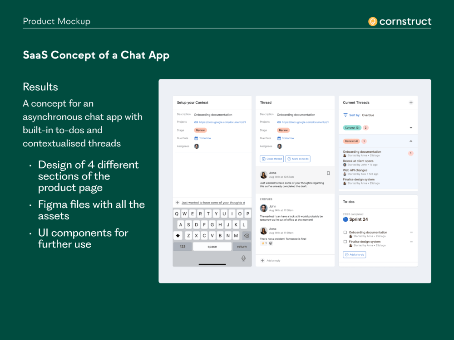The image size is (454, 340).
Task: Click the cornstruct logo
Action: pos(400,21)
